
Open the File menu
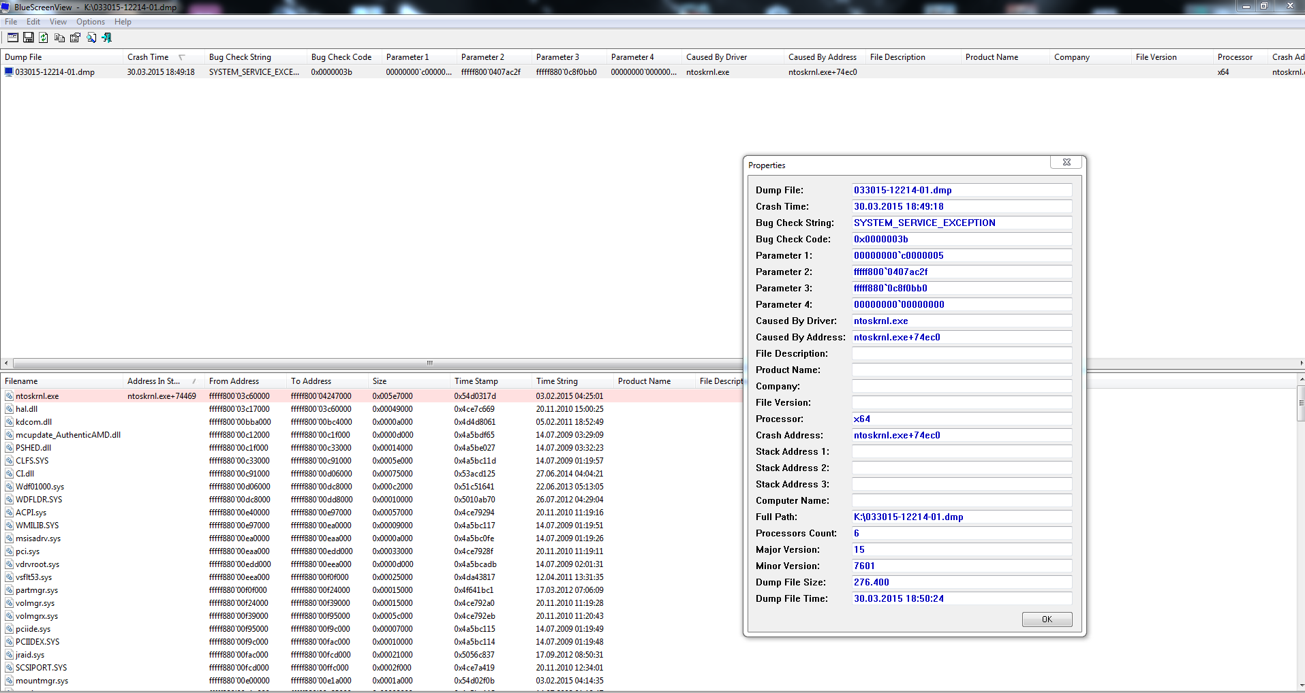(x=11, y=22)
